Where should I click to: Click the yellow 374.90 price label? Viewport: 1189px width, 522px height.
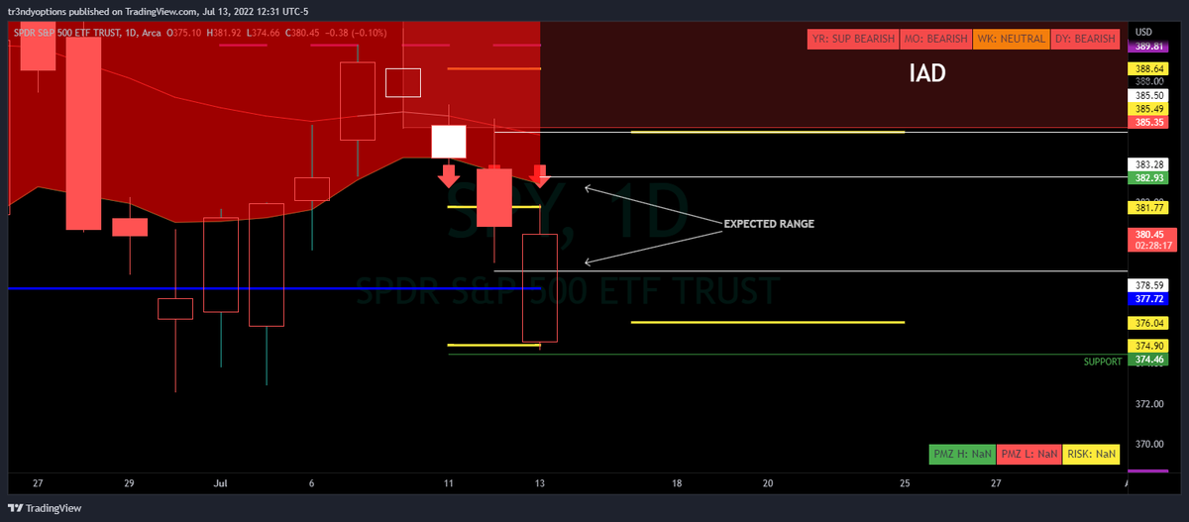pos(1149,346)
